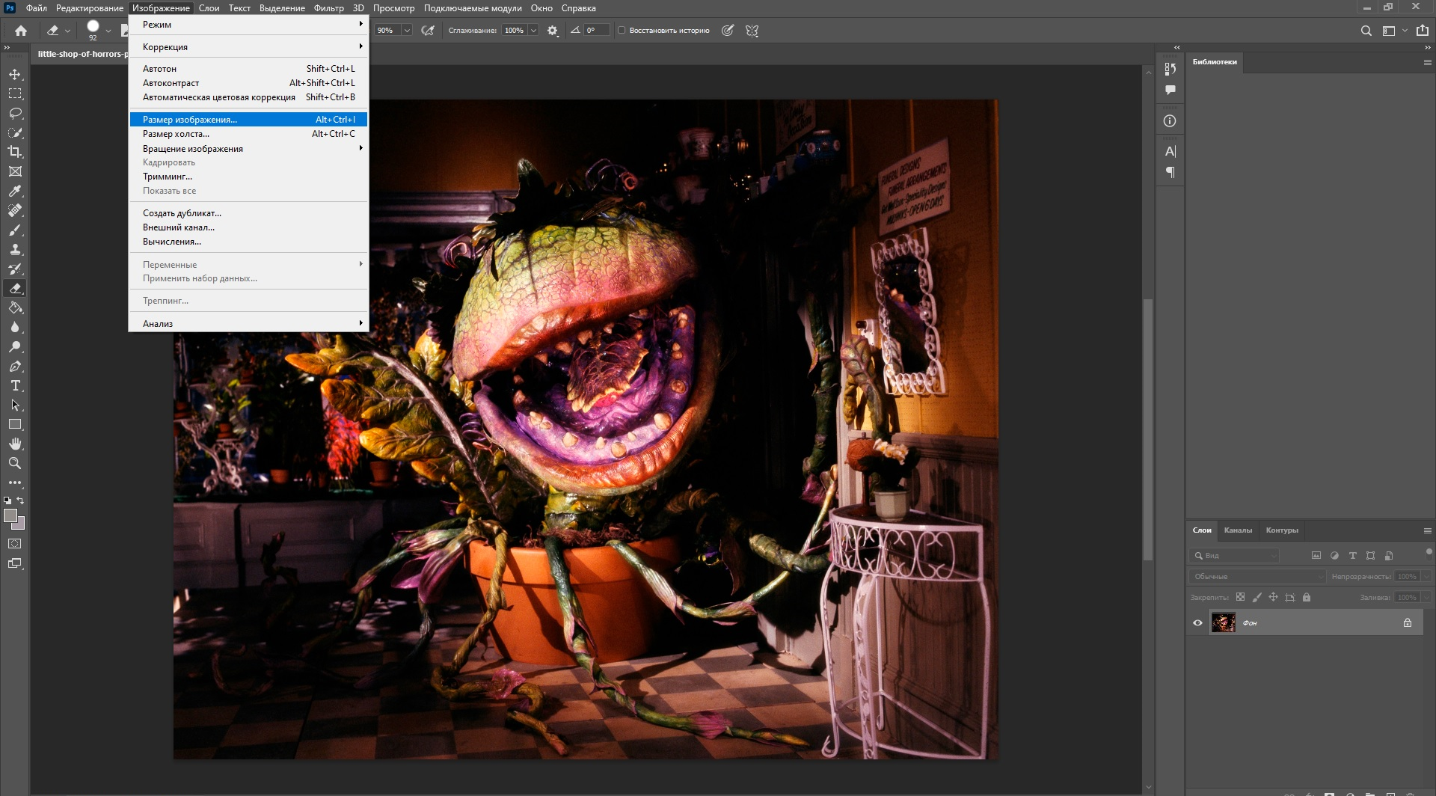This screenshot has height=796, width=1436.
Task: Switch to the 'Каналы' tab
Action: tap(1238, 530)
